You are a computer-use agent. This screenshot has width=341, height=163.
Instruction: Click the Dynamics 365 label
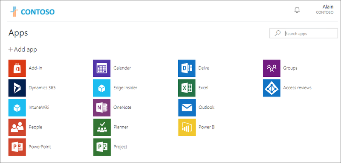[42, 88]
